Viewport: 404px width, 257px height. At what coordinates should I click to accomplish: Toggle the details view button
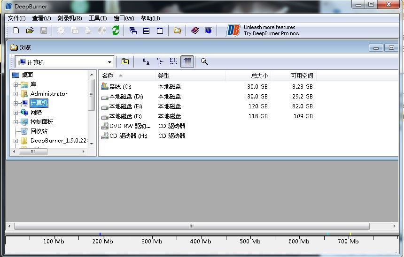pyautogui.click(x=187, y=61)
